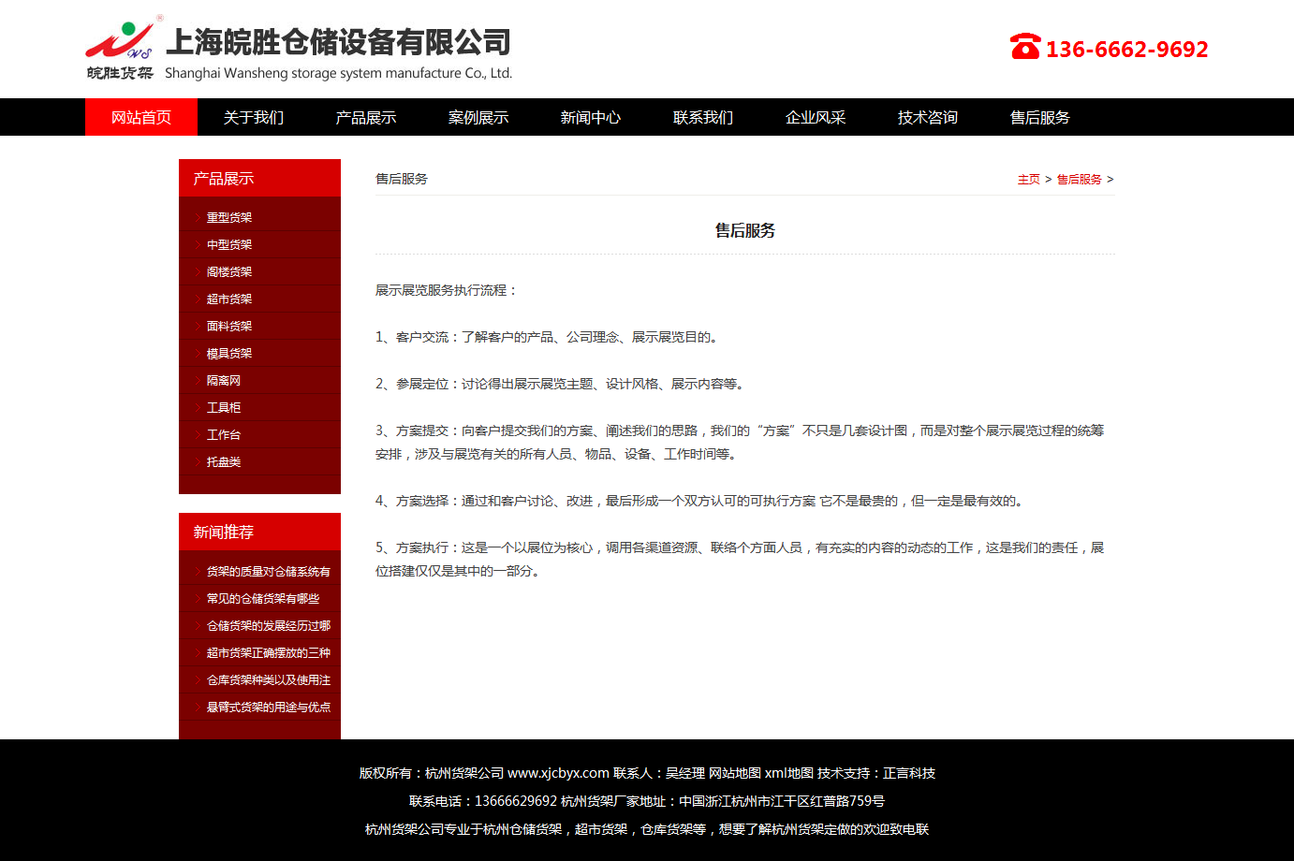Click 工作台 in the sidebar list
Image resolution: width=1294 pixels, height=861 pixels.
coord(224,434)
